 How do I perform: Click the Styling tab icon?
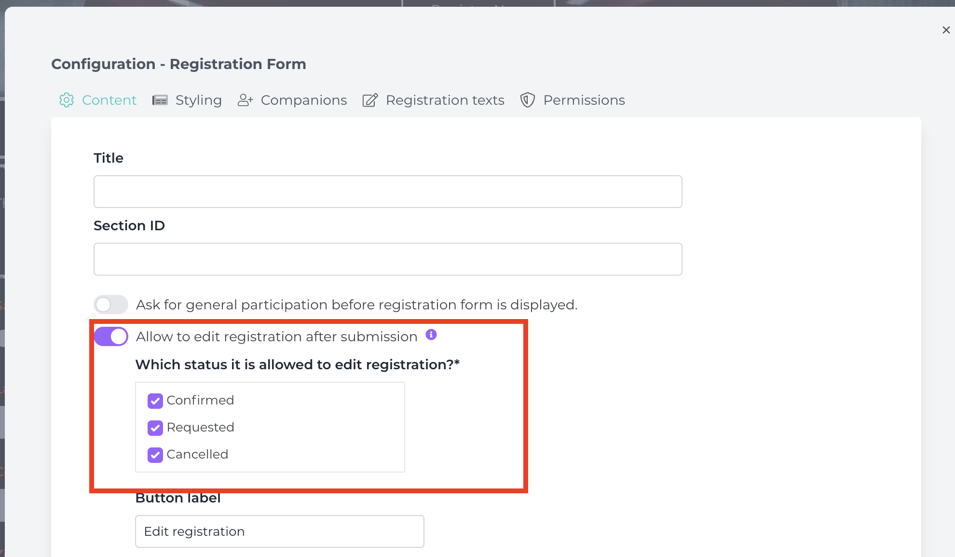[160, 100]
